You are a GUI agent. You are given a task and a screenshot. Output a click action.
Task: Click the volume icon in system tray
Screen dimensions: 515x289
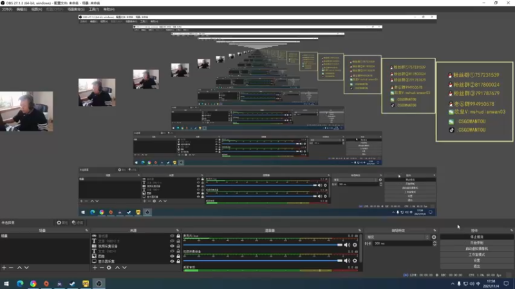point(472,284)
